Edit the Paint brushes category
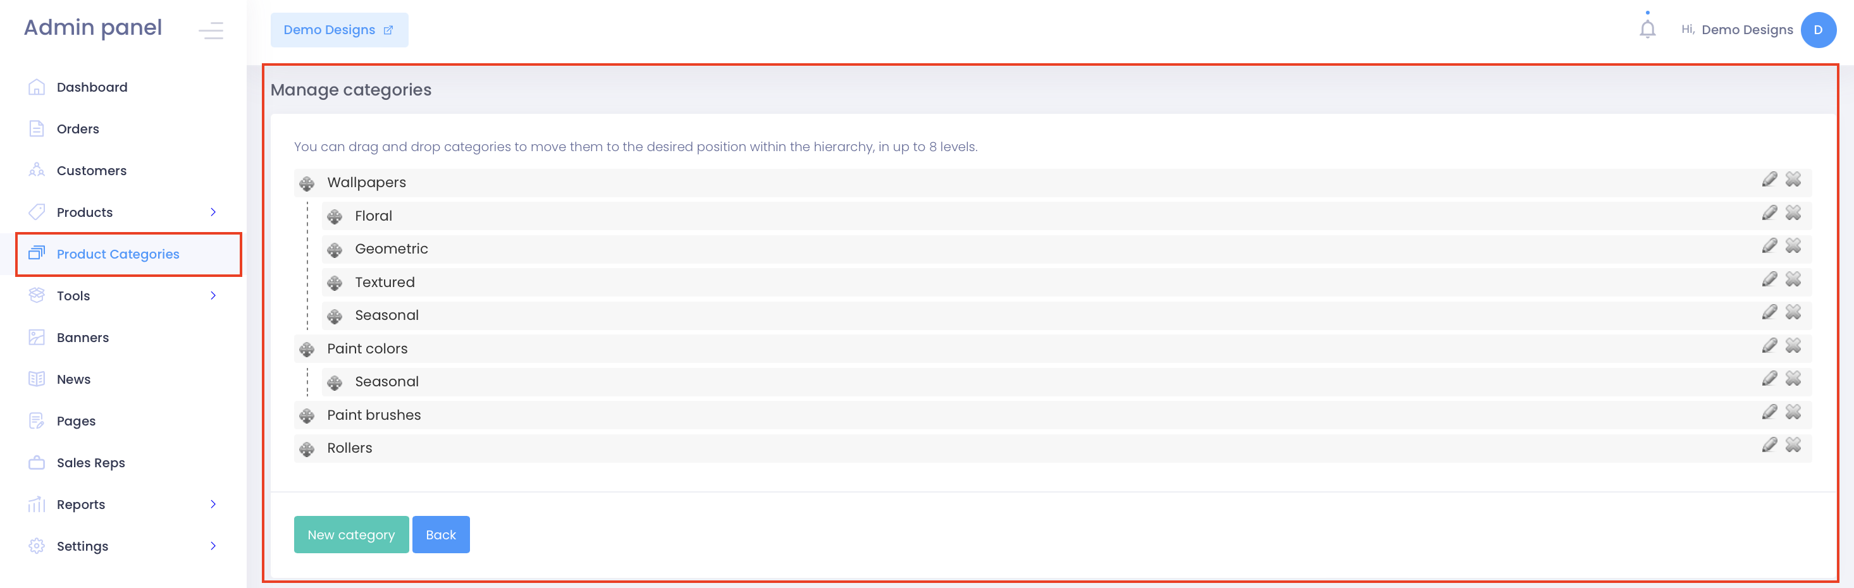This screenshot has width=1854, height=588. pos(1769,412)
